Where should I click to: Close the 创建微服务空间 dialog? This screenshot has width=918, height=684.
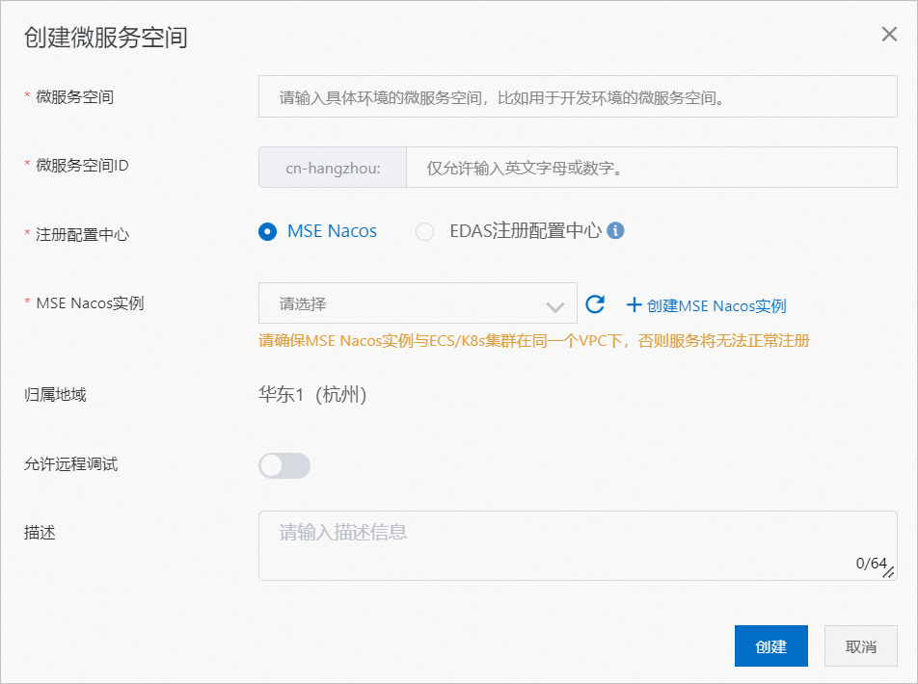(x=889, y=35)
